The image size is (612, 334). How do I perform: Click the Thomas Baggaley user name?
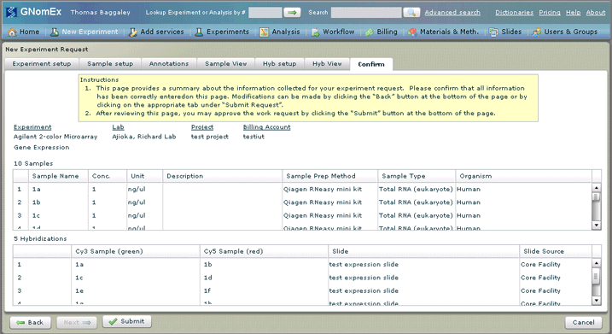click(101, 13)
